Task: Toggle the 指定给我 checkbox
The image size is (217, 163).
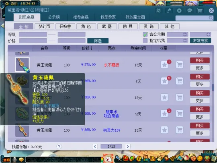Action: pyautogui.click(x=145, y=41)
